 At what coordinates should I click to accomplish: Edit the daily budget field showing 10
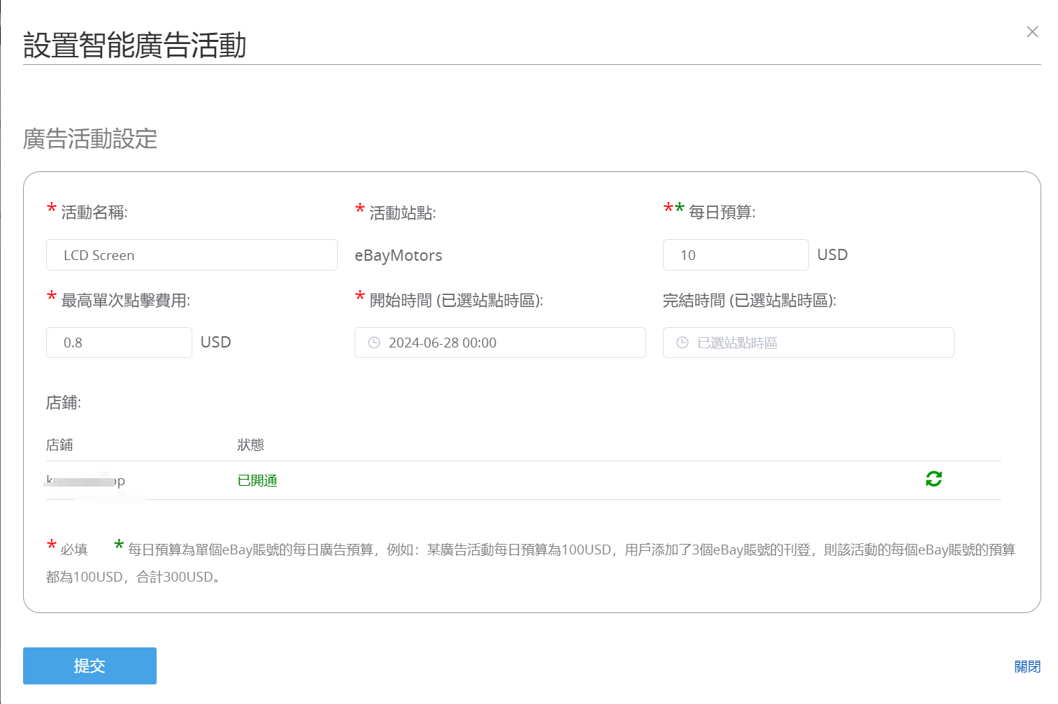[736, 255]
